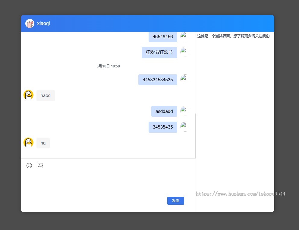Select the ha message bubble
This screenshot has height=230, width=299.
[43, 143]
